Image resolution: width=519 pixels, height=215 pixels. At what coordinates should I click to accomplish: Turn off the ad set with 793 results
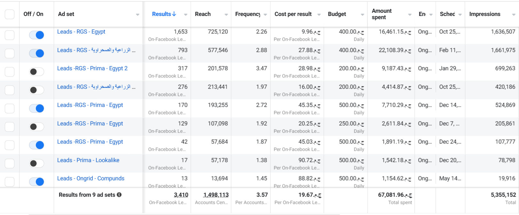tap(36, 53)
